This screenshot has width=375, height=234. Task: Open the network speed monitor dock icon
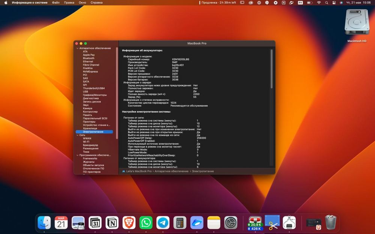click(255, 223)
